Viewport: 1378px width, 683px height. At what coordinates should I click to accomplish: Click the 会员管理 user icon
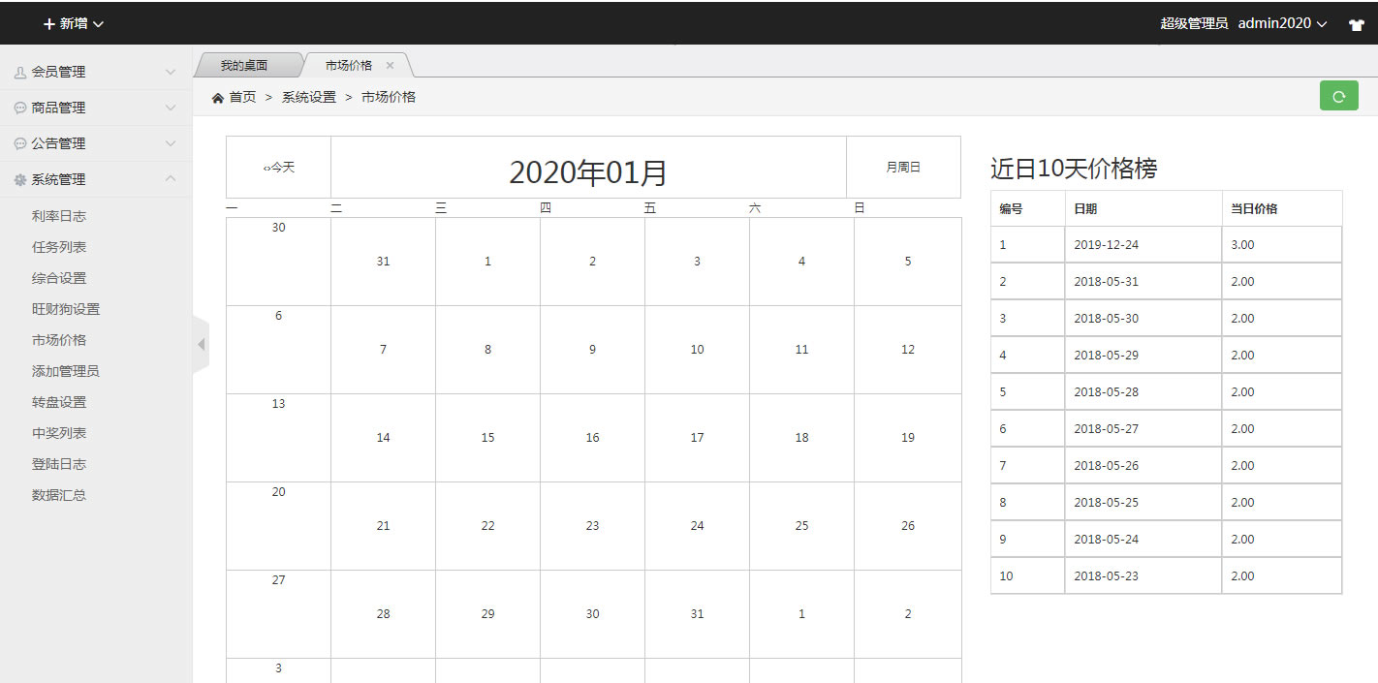tap(20, 72)
